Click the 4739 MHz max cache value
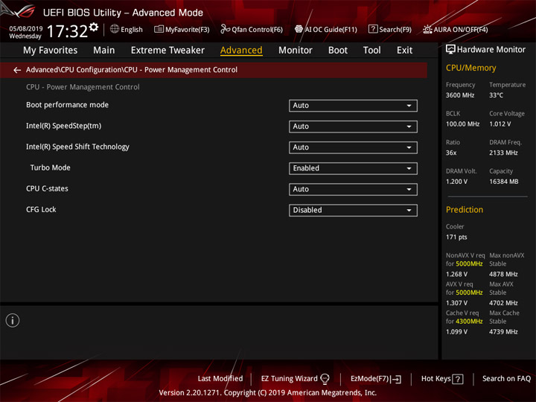The width and height of the screenshot is (536, 402). [503, 331]
